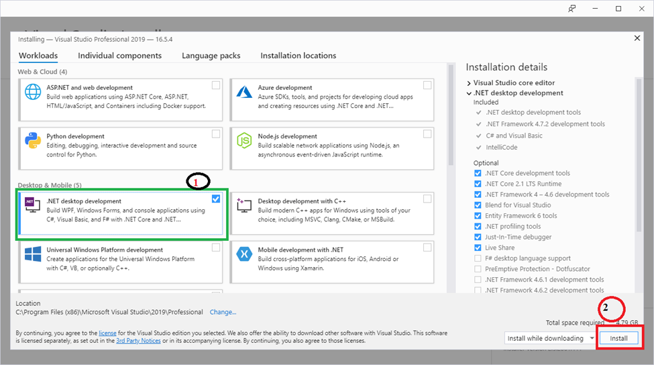Viewport: 654px width, 365px height.
Task: Uncheck Just-In-Time debugger
Action: pos(478,237)
